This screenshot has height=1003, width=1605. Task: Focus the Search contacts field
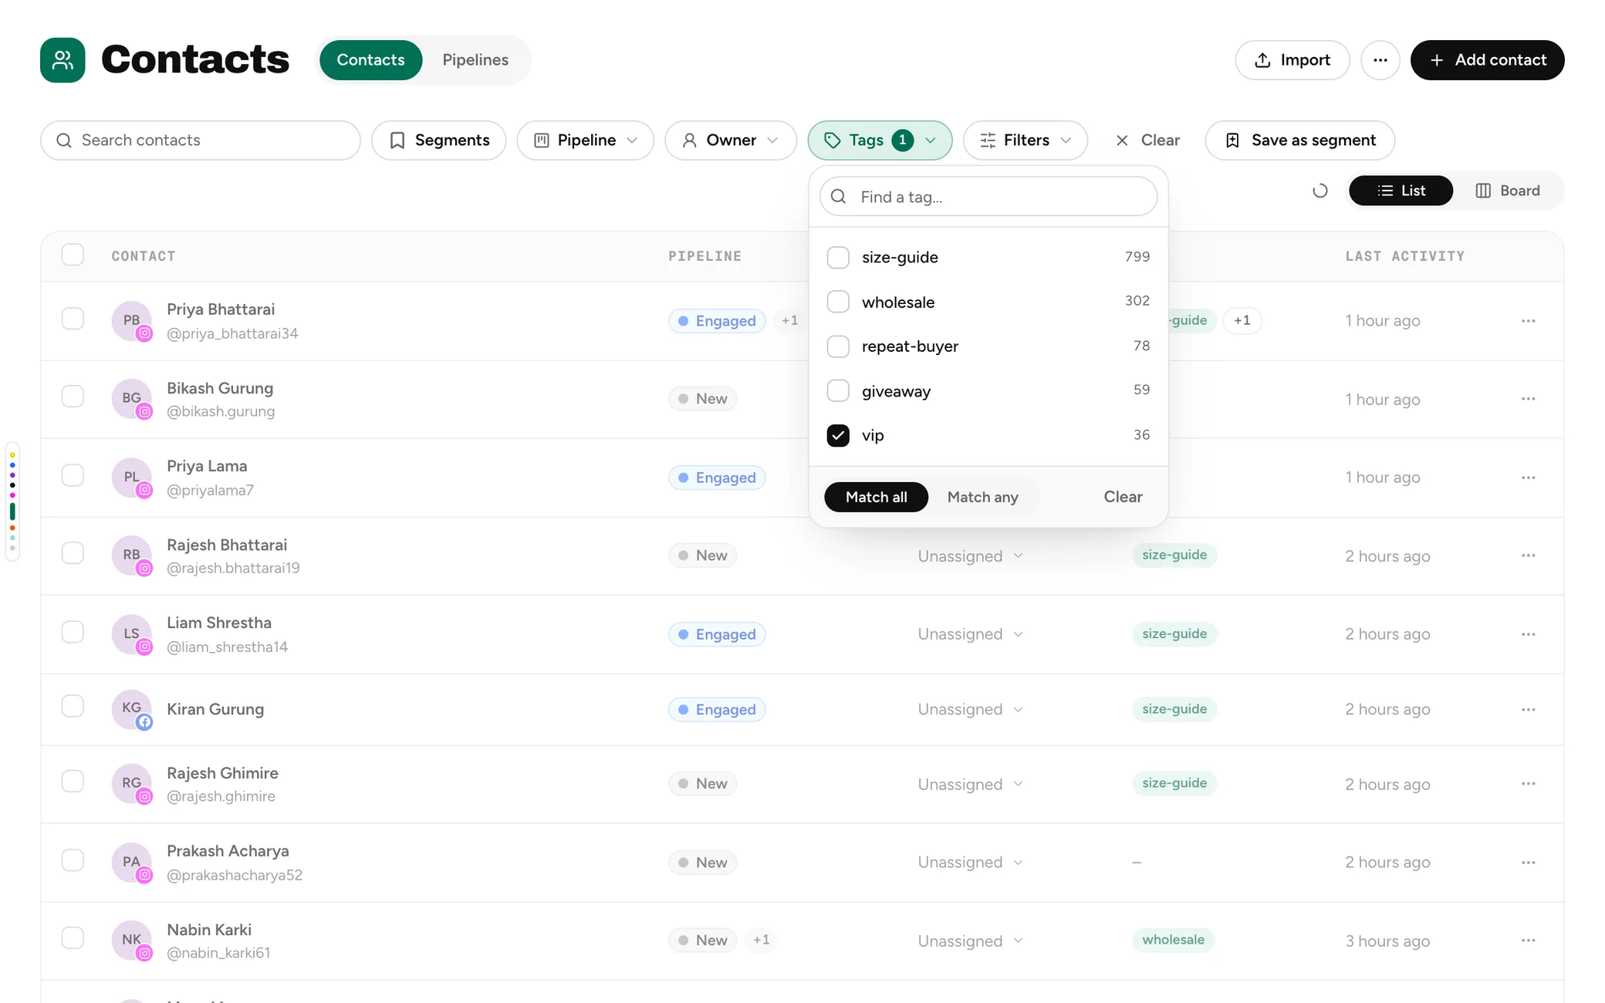pos(200,140)
